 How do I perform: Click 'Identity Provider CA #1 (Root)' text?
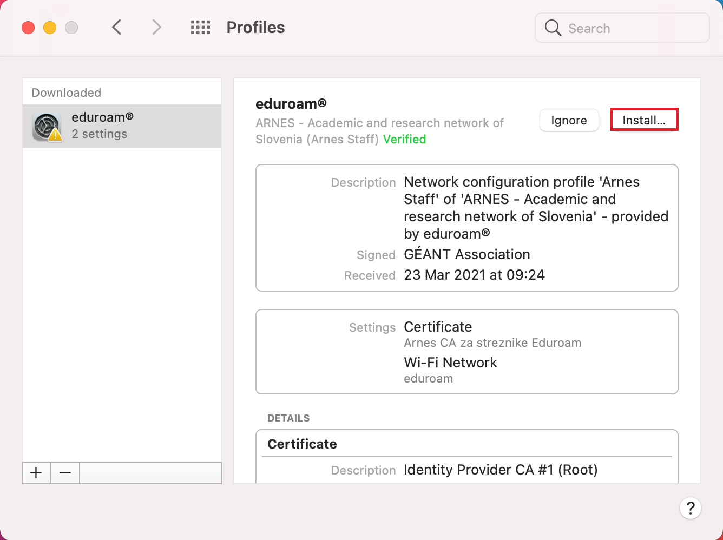[x=501, y=470]
